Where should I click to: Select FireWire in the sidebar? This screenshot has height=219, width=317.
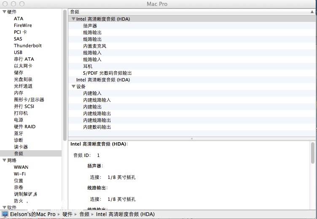coord(23,25)
